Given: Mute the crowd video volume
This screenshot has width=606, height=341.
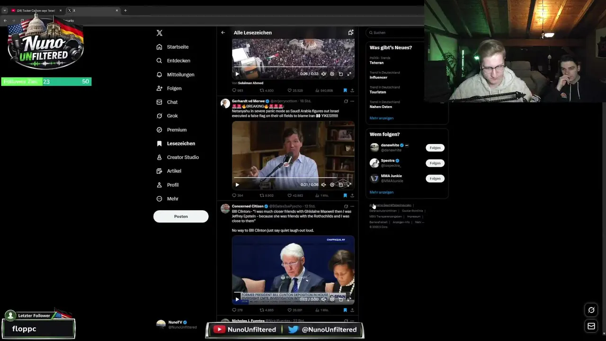Looking at the screenshot, I should 324,74.
